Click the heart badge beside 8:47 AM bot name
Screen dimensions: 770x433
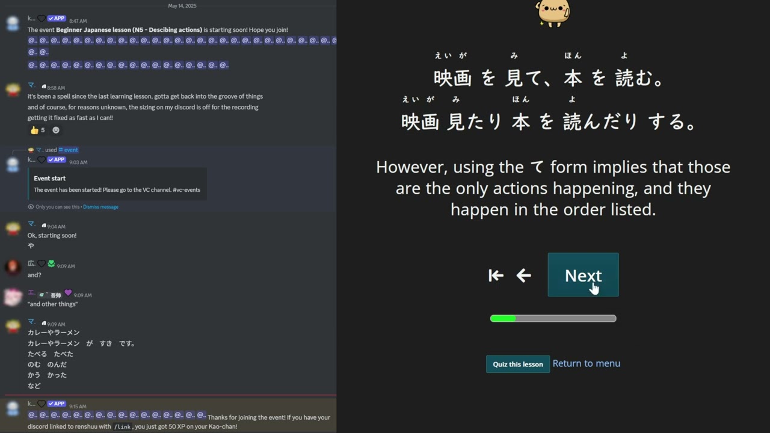tap(42, 19)
